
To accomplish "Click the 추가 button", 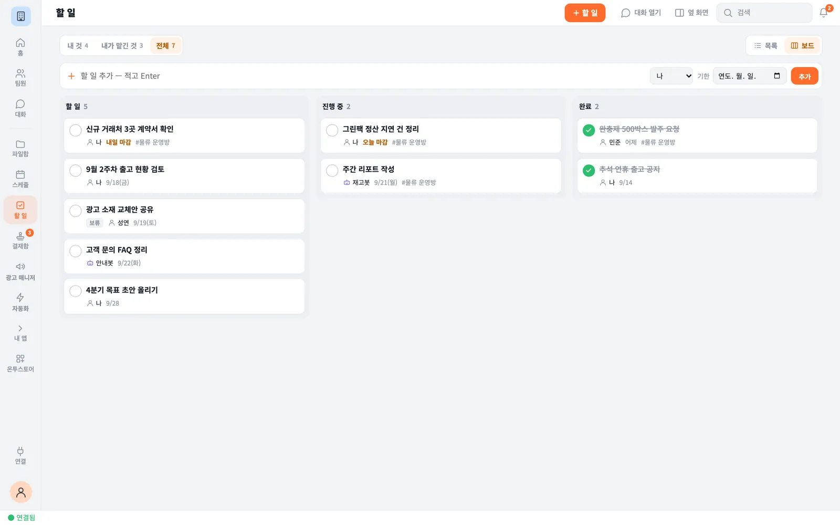I will point(804,76).
